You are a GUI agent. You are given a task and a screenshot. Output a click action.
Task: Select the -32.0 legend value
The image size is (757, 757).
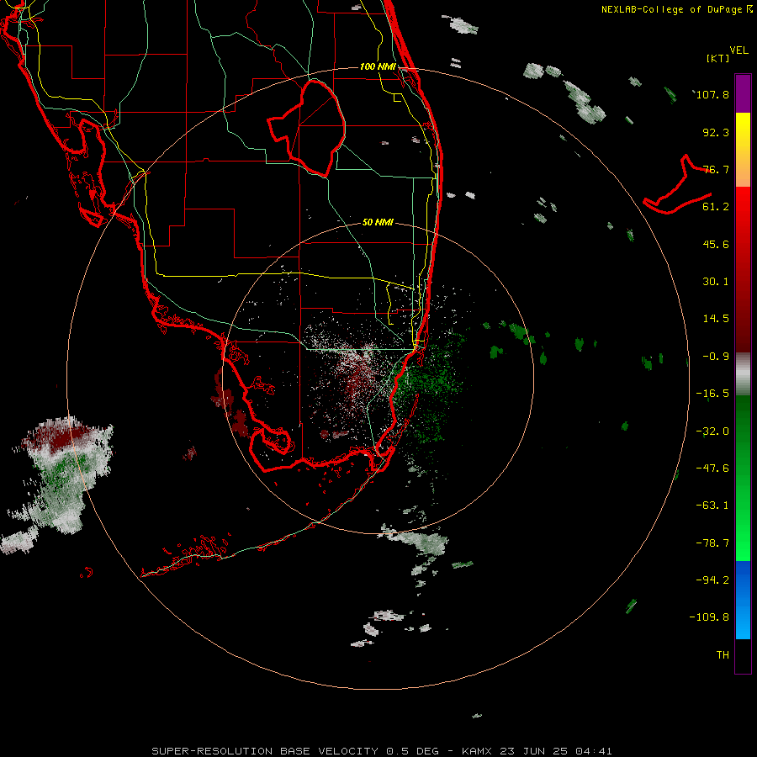(x=712, y=431)
